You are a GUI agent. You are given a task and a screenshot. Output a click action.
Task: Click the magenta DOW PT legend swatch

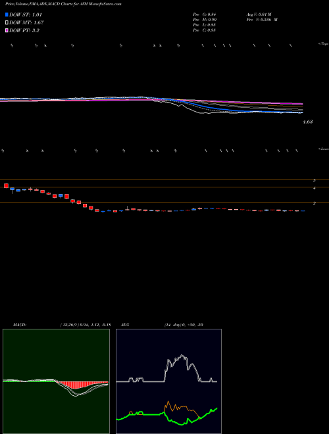(x=7, y=30)
